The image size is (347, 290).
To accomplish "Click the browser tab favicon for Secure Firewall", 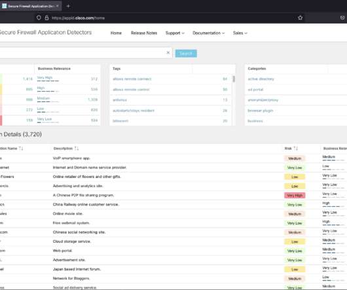I will [4, 6].
